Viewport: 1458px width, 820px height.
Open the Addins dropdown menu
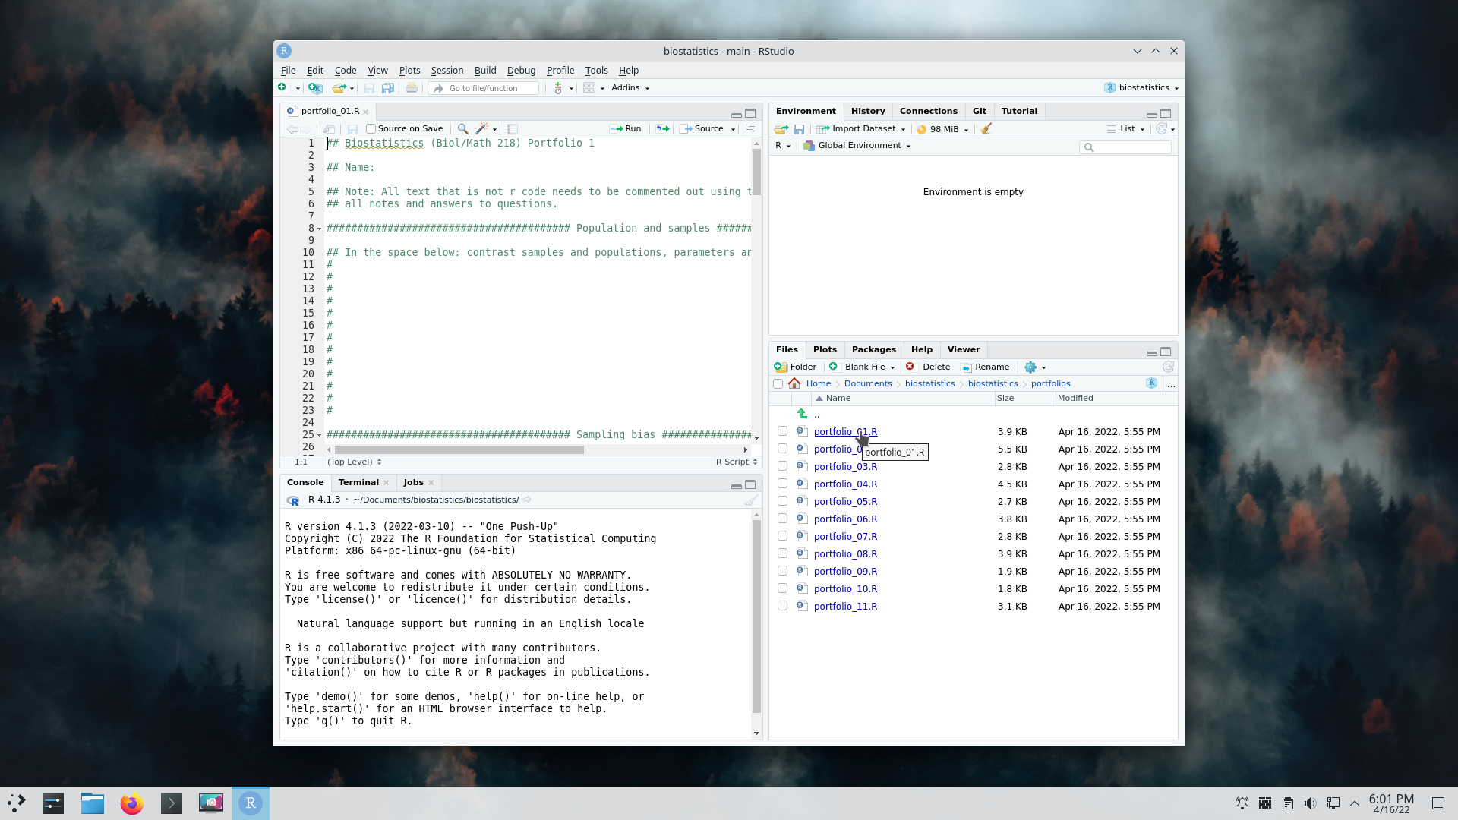click(x=630, y=88)
